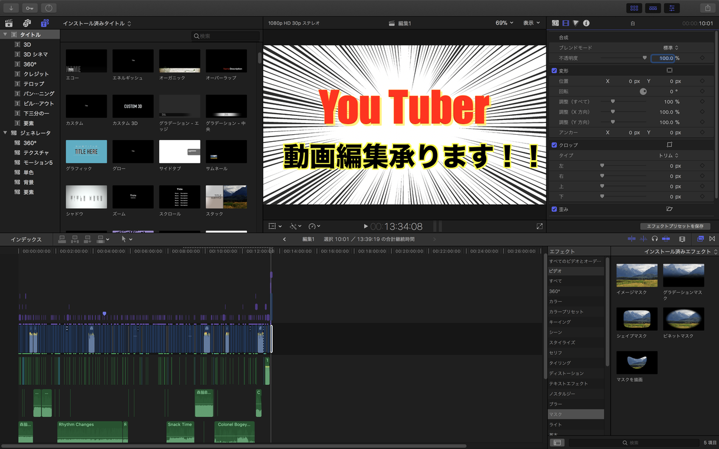This screenshot has width=719, height=449.
Task: Click the transform on-screen control icon
Action: [x=669, y=70]
